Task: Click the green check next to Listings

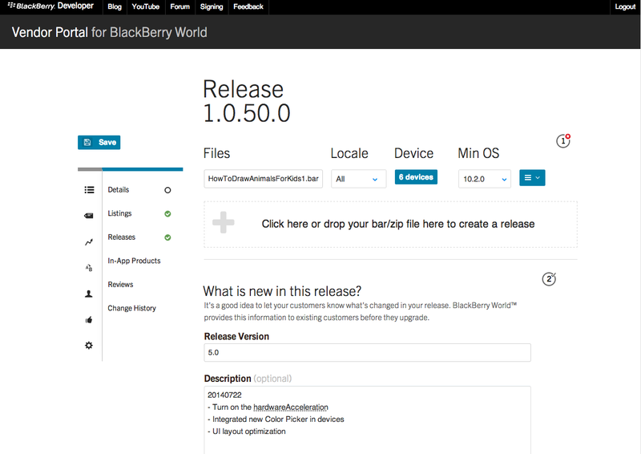Action: coord(167,213)
